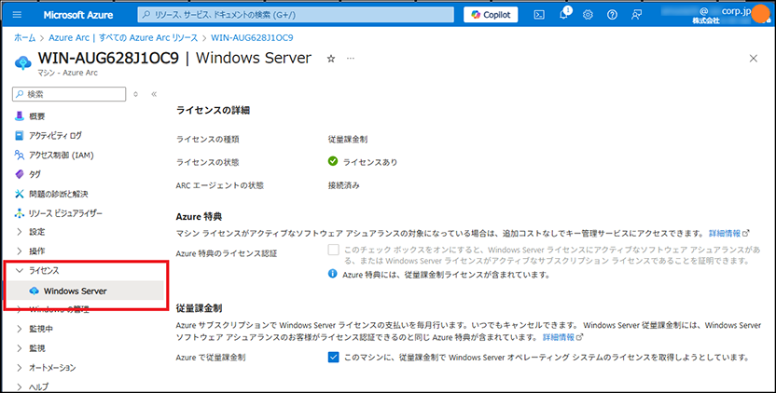Open portal settings gear
This screenshot has height=393, width=776.
(x=588, y=15)
